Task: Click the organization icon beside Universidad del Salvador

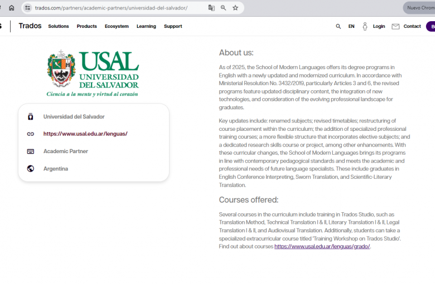Action: tap(31, 116)
